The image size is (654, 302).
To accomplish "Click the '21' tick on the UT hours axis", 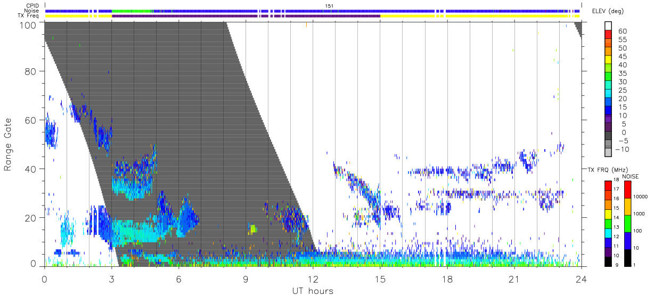I will [514, 279].
